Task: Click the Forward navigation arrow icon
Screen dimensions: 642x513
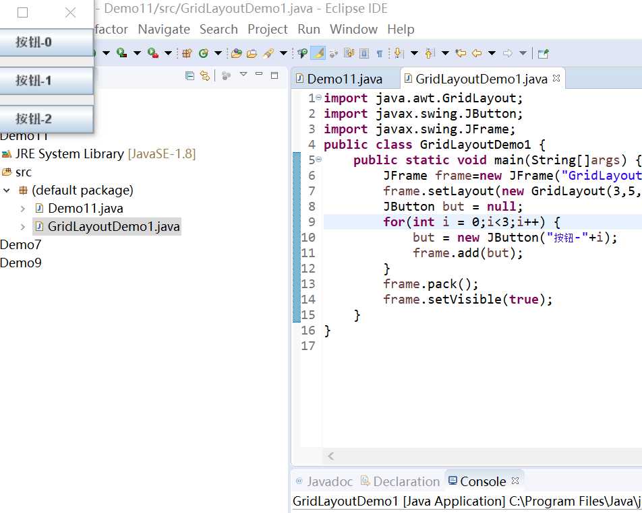Action: coord(508,53)
